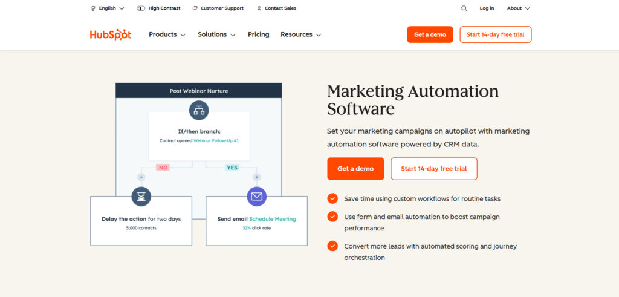The image size is (619, 297).
Task: Click header Start 14-day free trial button
Action: pos(496,34)
